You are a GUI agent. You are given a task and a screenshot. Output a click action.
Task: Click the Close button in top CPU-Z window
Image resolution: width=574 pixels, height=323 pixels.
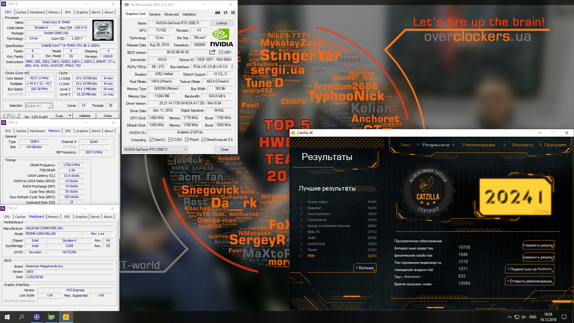tap(108, 116)
